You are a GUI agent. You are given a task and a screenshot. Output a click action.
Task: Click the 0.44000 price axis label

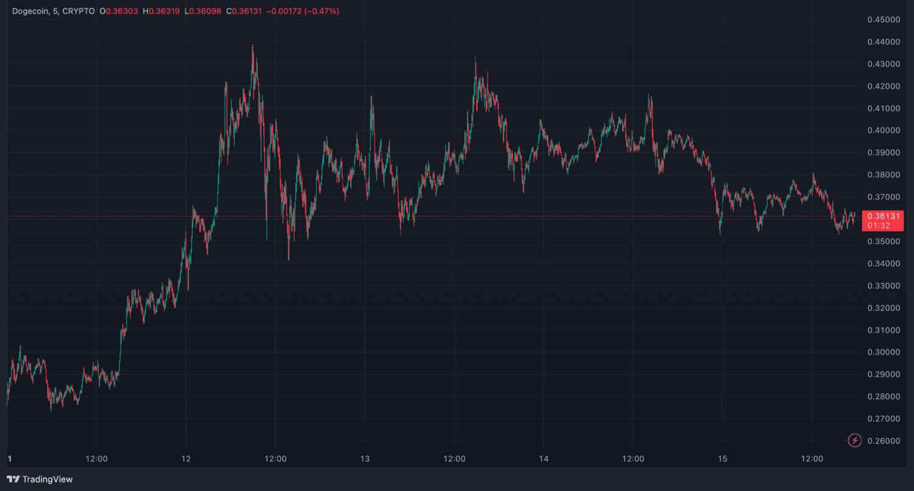point(884,42)
